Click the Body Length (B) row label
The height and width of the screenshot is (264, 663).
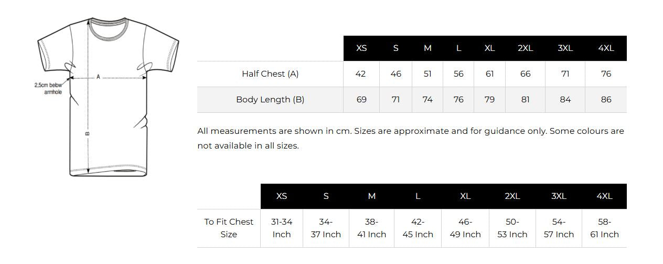pyautogui.click(x=270, y=100)
